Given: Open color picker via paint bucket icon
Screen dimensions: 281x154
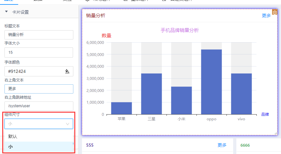Looking at the screenshot, I should [x=67, y=71].
